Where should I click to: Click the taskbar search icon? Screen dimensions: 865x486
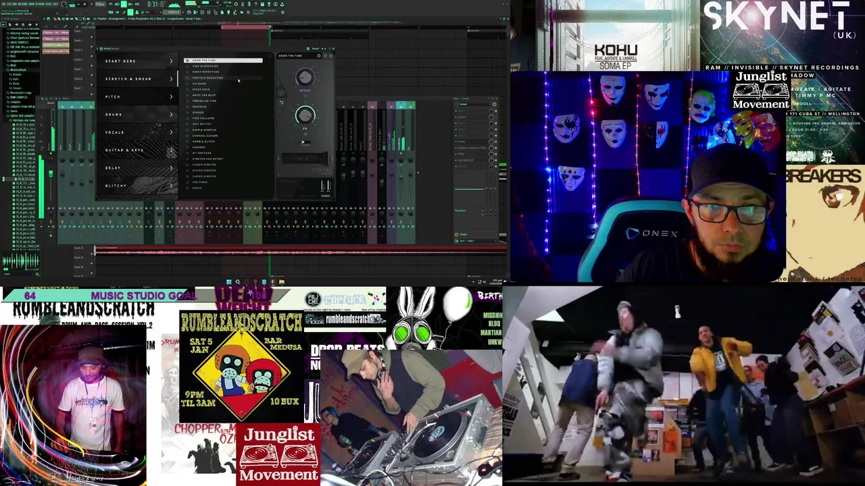click(x=237, y=281)
